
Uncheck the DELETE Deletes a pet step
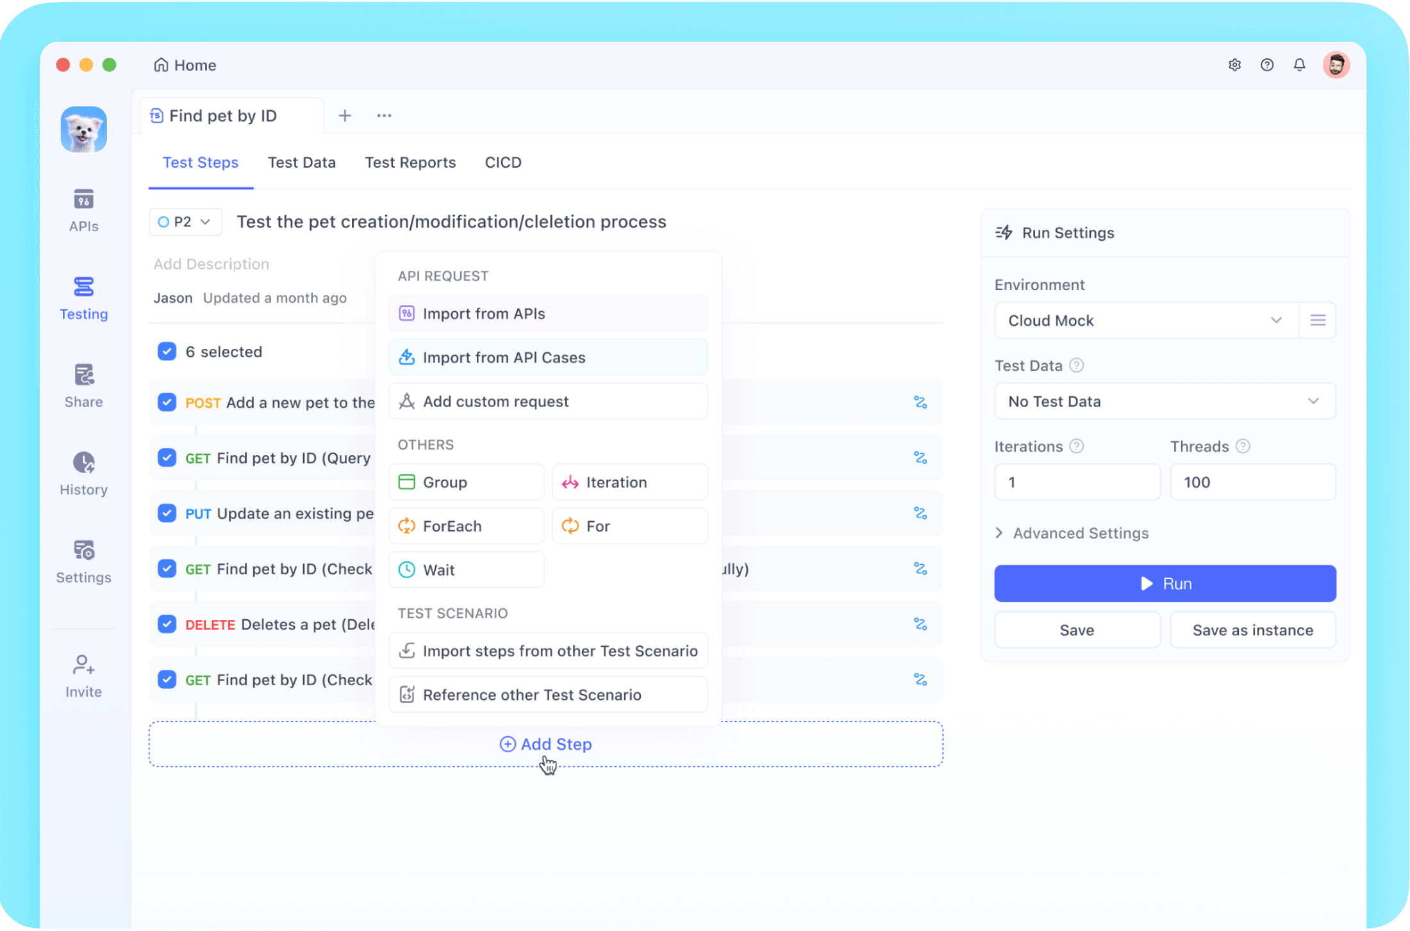(x=167, y=624)
